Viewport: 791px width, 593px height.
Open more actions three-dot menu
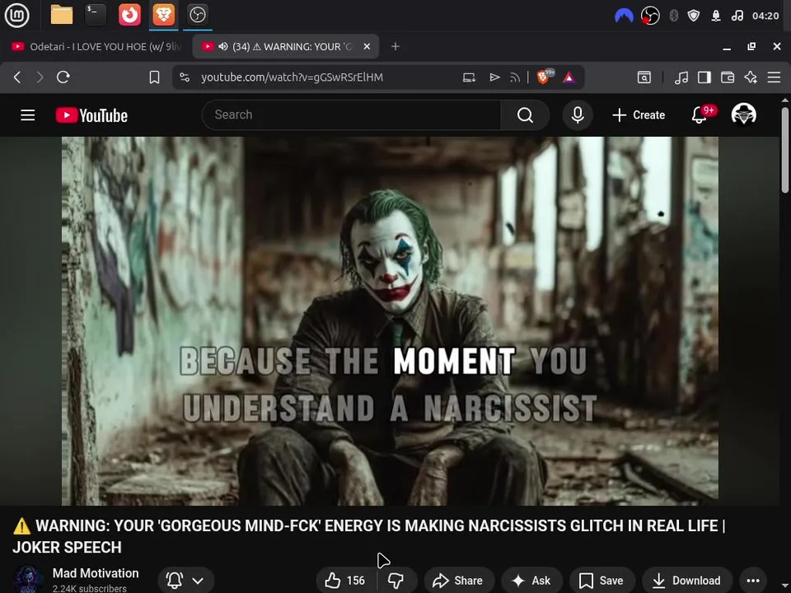point(753,581)
